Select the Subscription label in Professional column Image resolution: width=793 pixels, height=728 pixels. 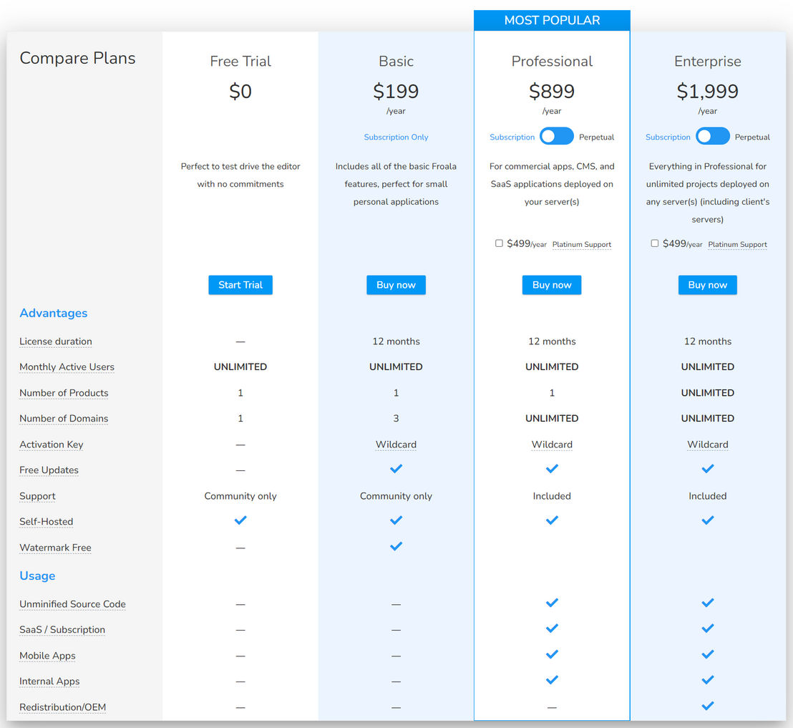click(512, 137)
